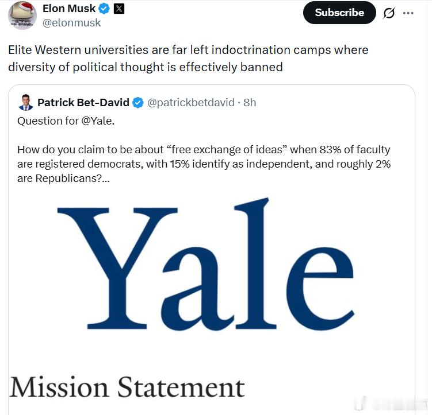The image size is (432, 415).
Task: Click Elon Musk's blue verified badge
Action: click(x=104, y=9)
